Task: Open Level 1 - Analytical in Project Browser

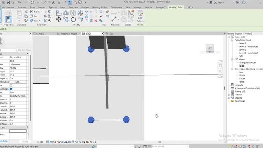Action: (x=248, y=46)
